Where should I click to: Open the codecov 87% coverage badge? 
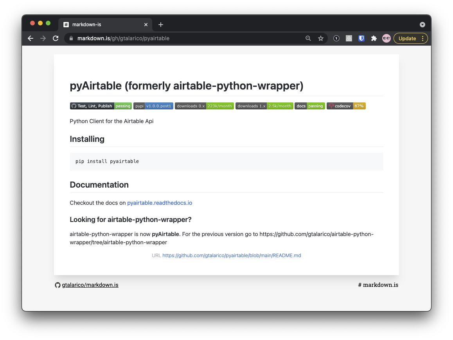346,106
